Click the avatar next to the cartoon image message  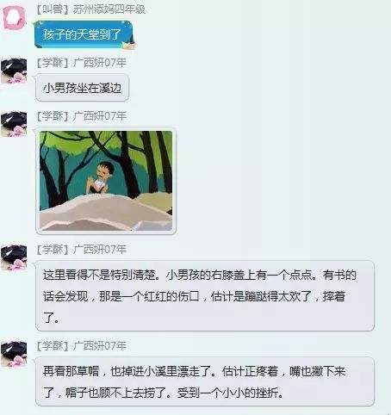(14, 124)
